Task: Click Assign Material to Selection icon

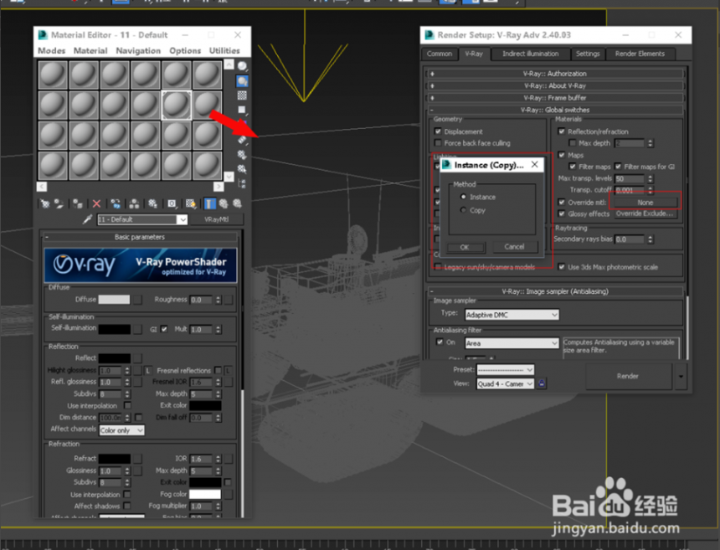Action: pos(78,203)
